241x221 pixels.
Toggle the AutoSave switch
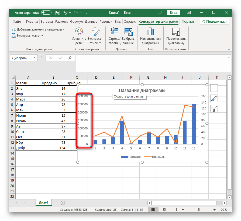(46, 13)
